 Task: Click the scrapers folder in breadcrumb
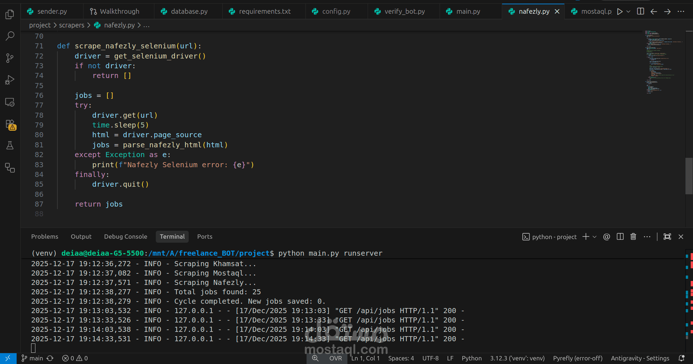pyautogui.click(x=72, y=25)
